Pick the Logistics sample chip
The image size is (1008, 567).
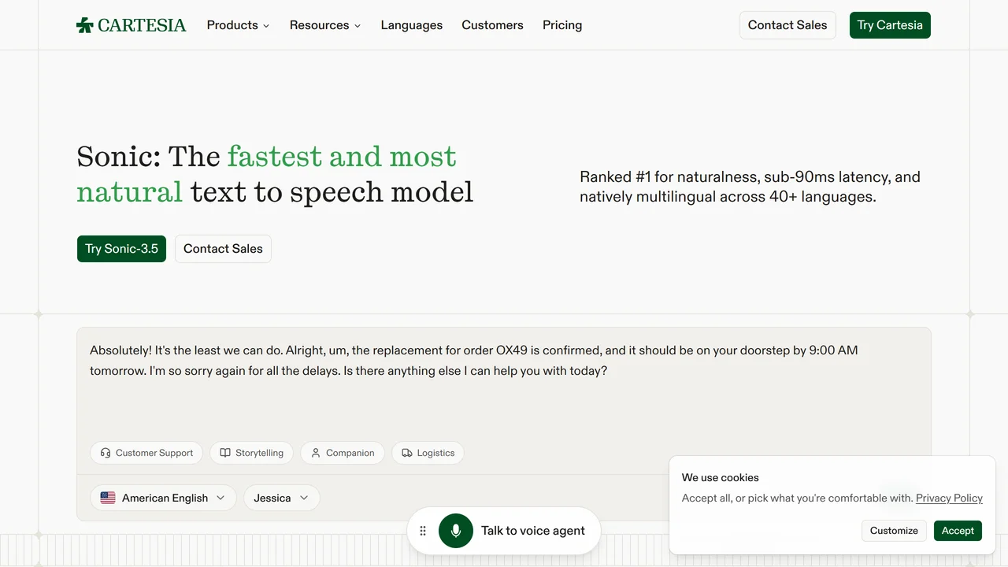[428, 453]
